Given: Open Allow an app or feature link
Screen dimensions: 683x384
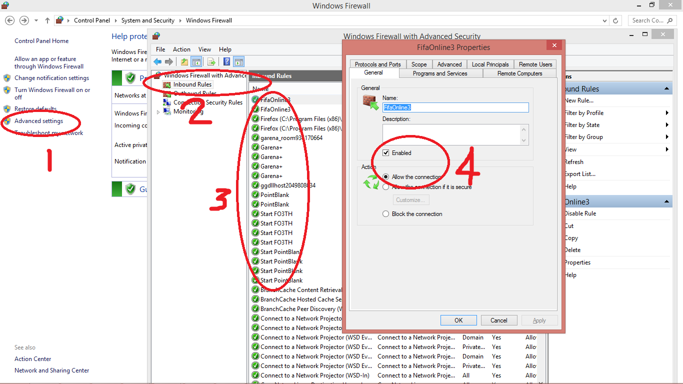Looking at the screenshot, I should click(49, 62).
